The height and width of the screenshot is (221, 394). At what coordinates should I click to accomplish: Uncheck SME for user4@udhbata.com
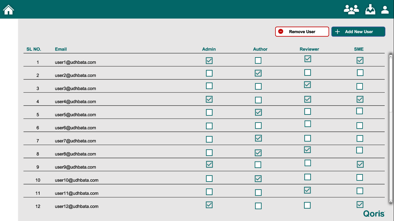coord(360,99)
